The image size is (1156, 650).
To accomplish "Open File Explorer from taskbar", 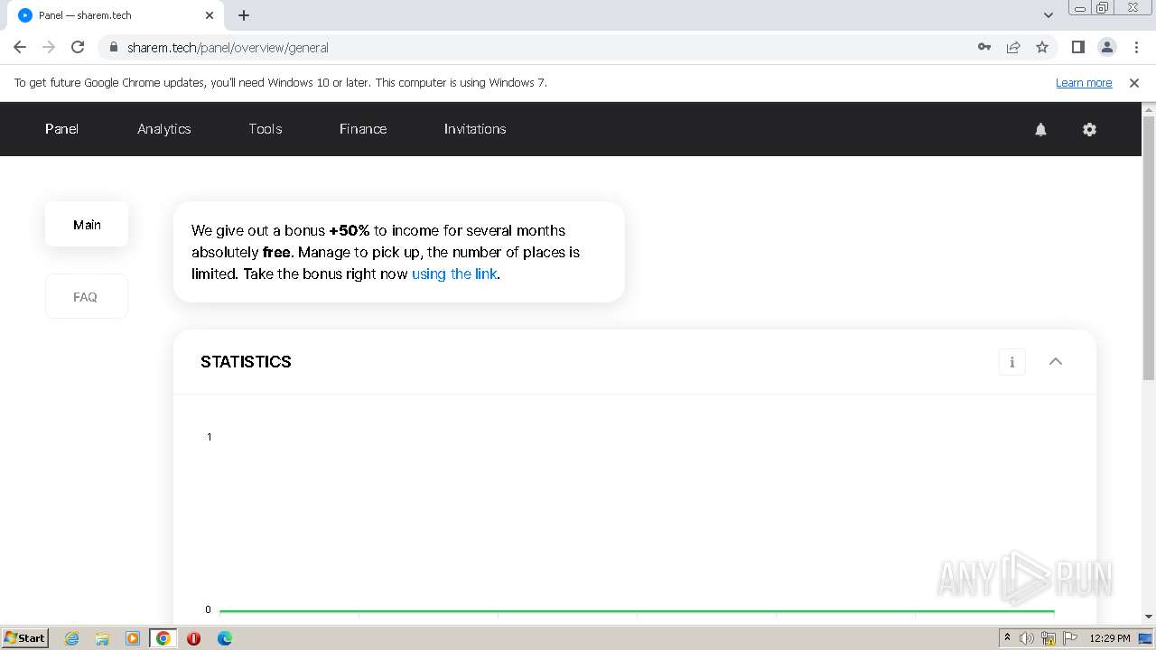I will point(102,638).
